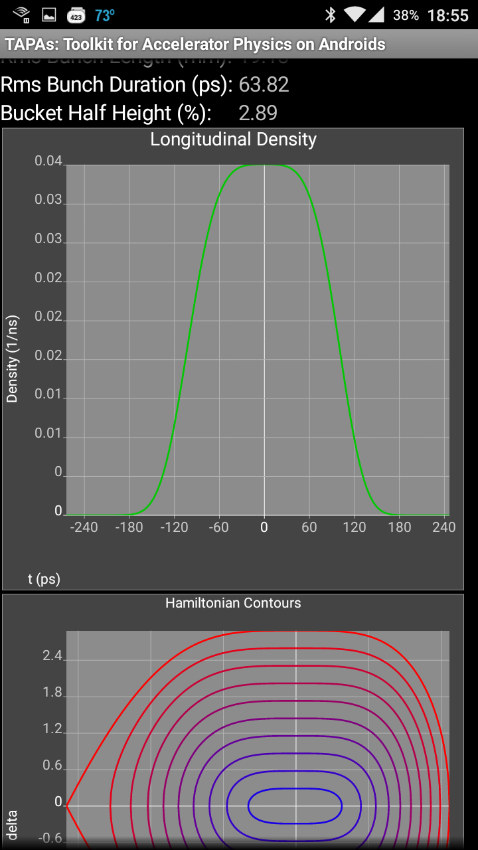Tap the 1.8 tick on delta axis
Image resolution: width=478 pixels, height=850 pixels.
(x=52, y=693)
